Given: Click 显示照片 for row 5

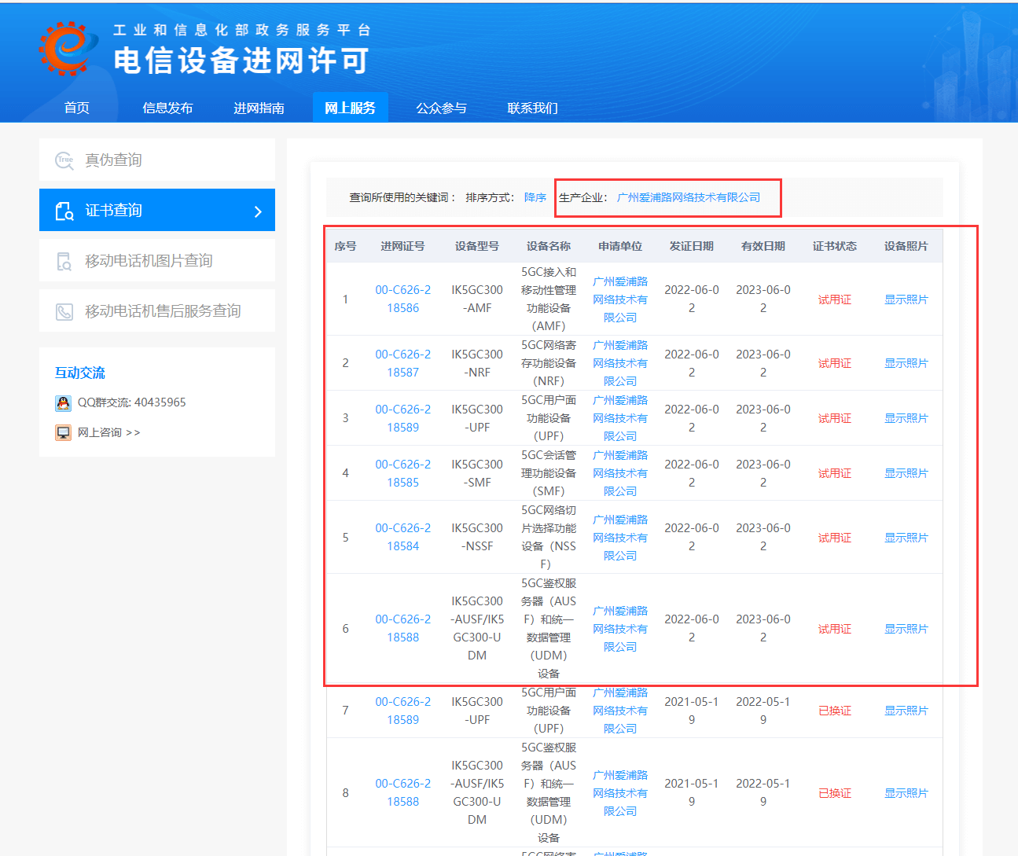Looking at the screenshot, I should (906, 538).
